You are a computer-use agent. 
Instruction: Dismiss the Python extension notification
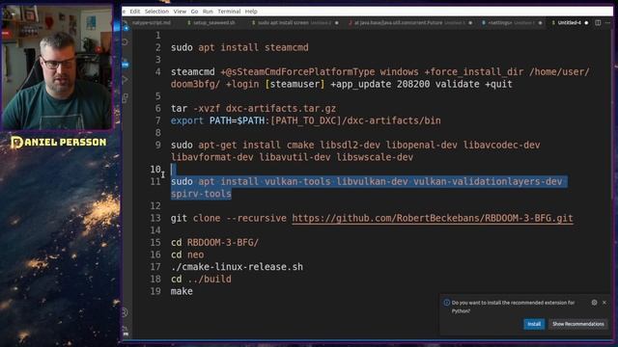pos(604,303)
